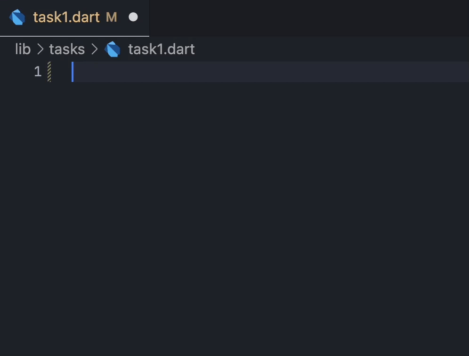Select the task1.dart editor tab label
Image resolution: width=469 pixels, height=356 pixels.
[66, 17]
